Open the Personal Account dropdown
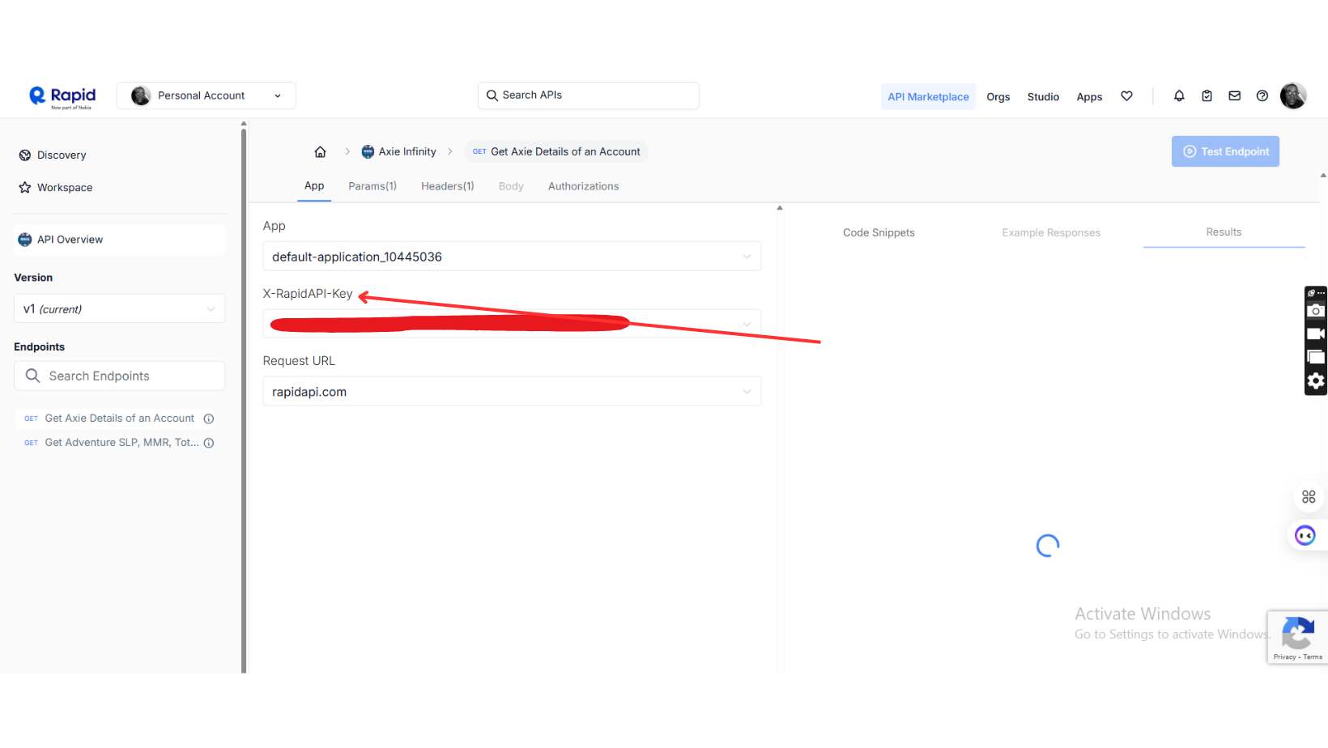This screenshot has height=748, width=1328. tap(206, 96)
